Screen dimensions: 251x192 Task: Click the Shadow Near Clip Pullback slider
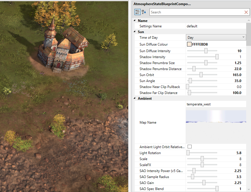pyautogui.click(x=202, y=87)
